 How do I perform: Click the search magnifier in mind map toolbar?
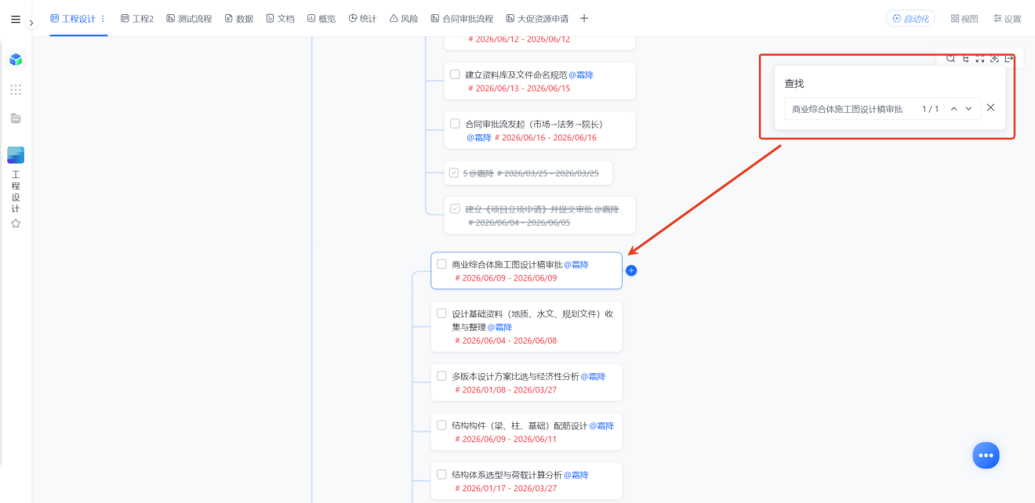click(x=950, y=59)
